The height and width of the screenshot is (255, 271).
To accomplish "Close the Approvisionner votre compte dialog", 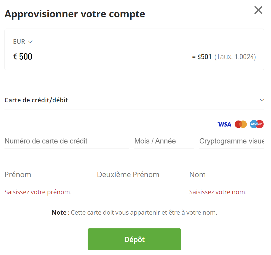I will click(x=258, y=10).
